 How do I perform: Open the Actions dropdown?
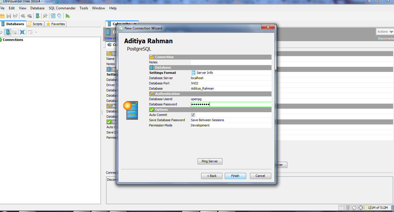pos(385,32)
